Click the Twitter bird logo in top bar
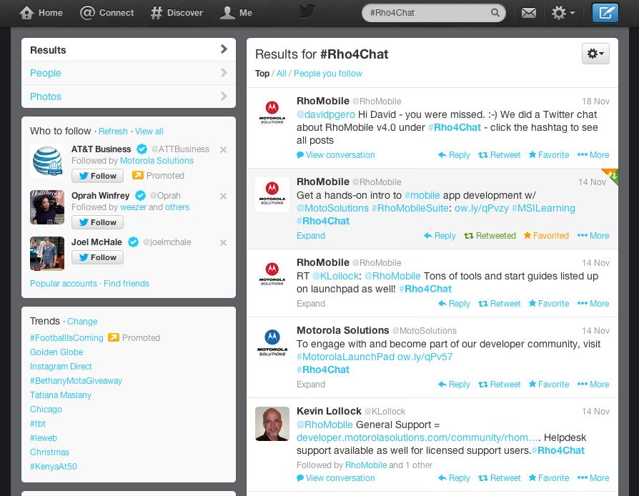639x496 pixels. [307, 11]
